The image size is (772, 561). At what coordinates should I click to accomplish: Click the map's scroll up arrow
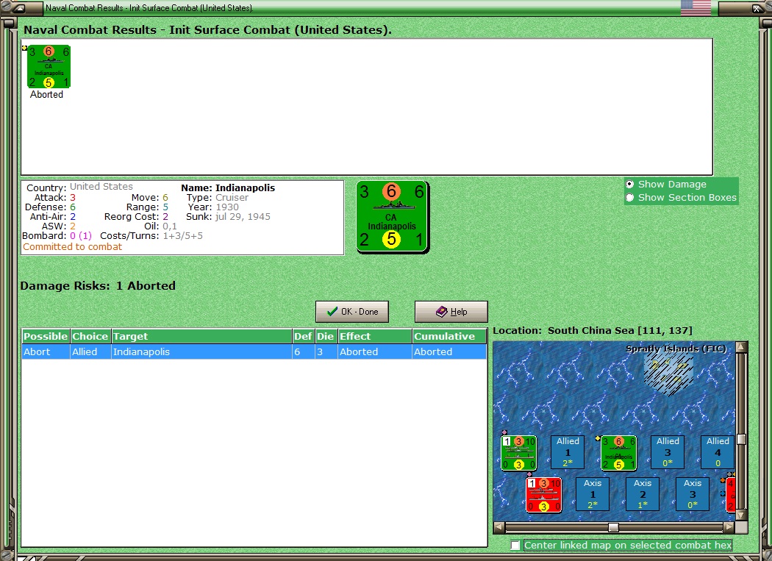741,347
